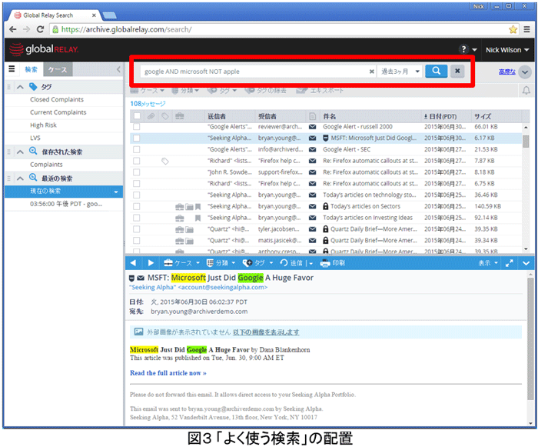Click 送信 in the preview toolbar
The height and width of the screenshot is (447, 538).
point(291,263)
